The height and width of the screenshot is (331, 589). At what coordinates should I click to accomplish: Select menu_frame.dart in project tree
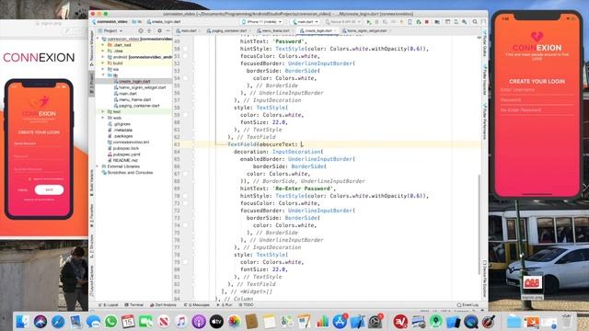pyautogui.click(x=134, y=99)
